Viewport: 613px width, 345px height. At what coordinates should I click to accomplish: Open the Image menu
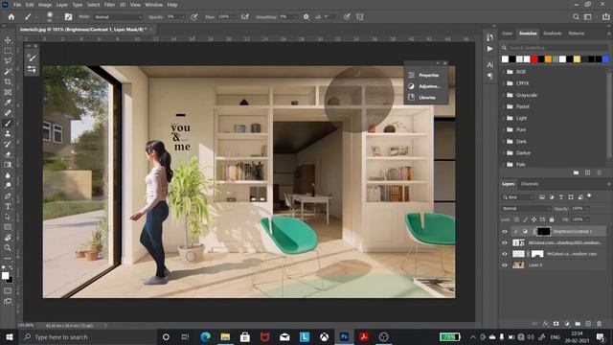point(45,5)
